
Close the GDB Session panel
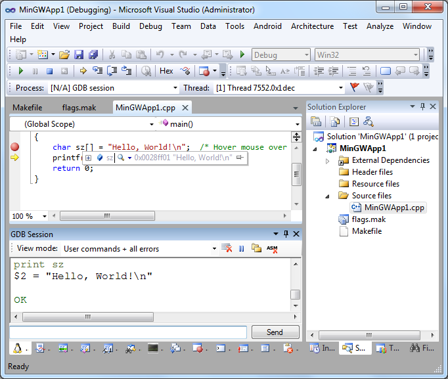pyautogui.click(x=296, y=234)
